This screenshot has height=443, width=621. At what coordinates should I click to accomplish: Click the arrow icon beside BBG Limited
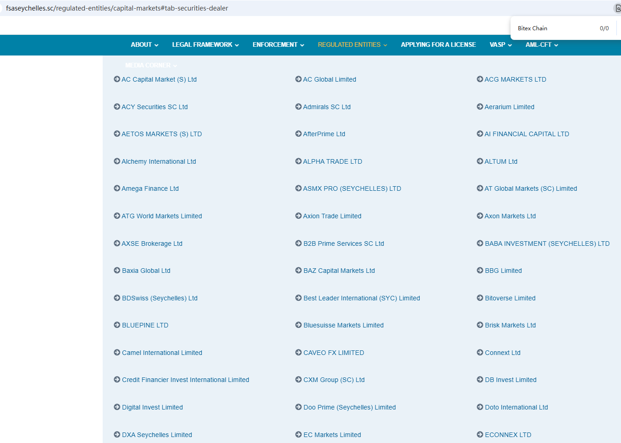480,271
